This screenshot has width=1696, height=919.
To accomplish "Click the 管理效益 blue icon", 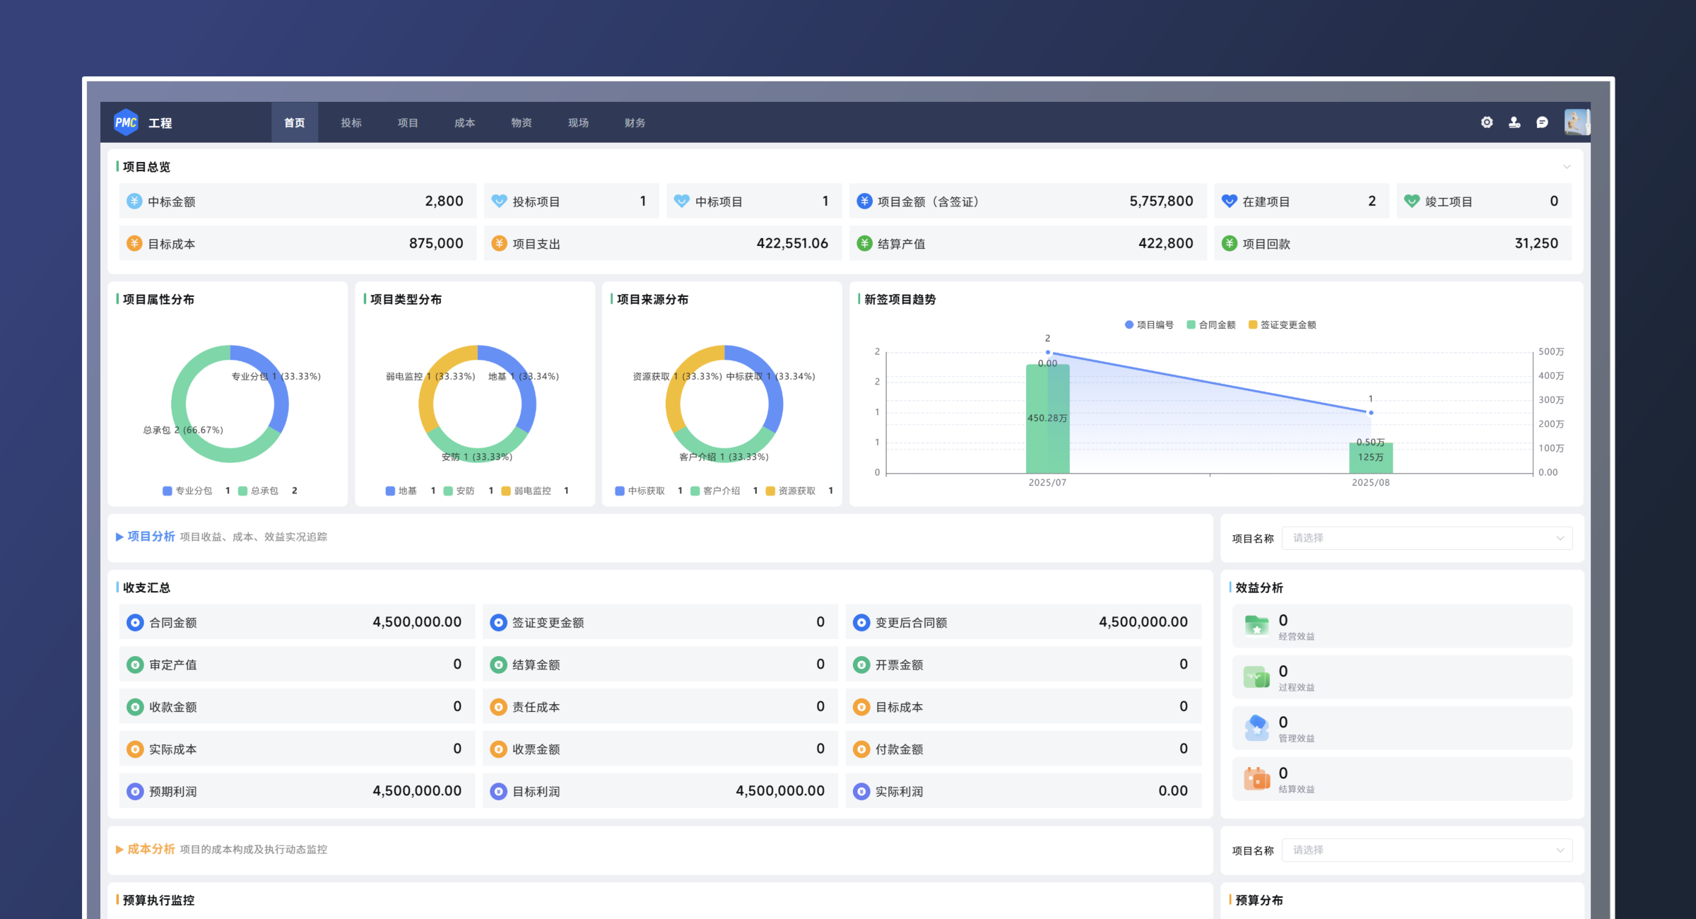I will (x=1256, y=727).
